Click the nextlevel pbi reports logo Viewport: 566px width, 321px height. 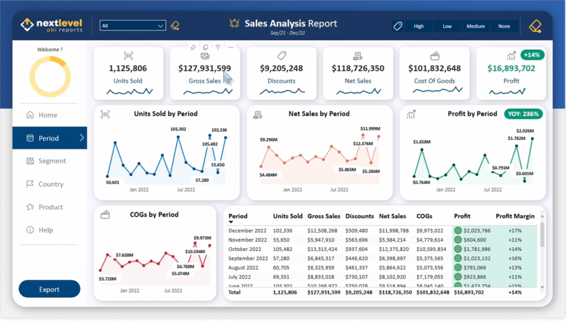[53, 24]
